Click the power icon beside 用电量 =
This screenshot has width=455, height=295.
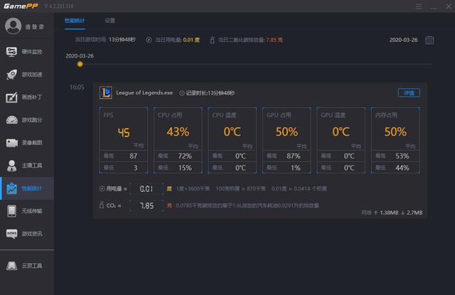[102, 189]
